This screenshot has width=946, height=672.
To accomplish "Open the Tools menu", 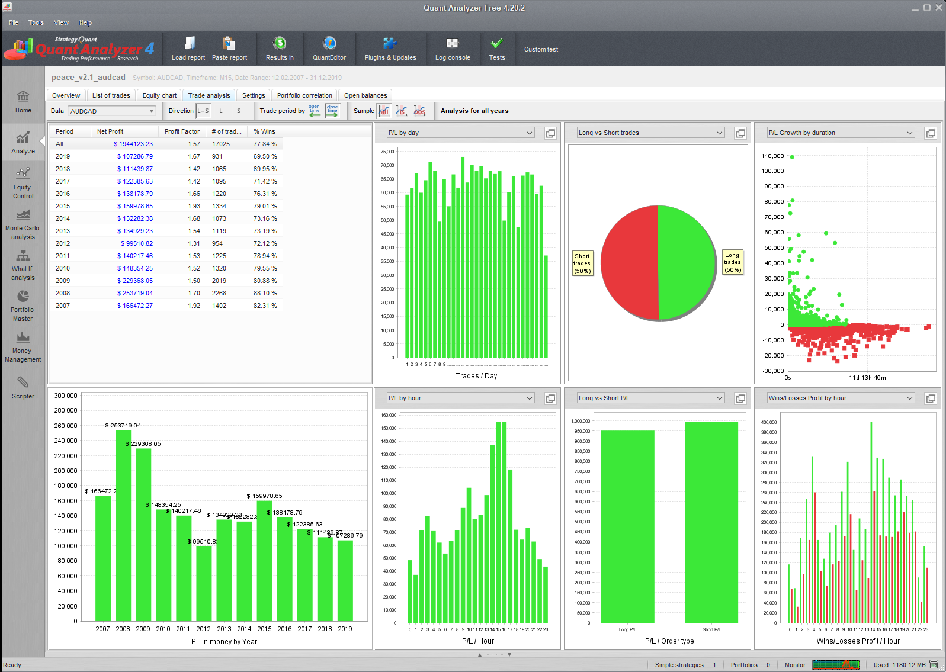I will click(36, 23).
